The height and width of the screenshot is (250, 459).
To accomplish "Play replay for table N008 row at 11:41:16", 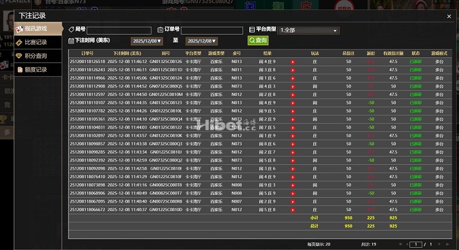I will point(293,185).
